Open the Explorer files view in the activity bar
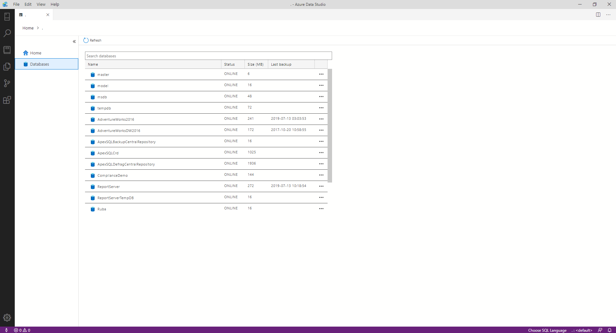 click(x=7, y=66)
